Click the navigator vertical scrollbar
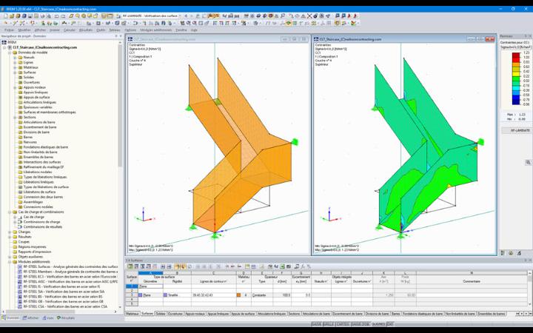533x333 pixels. point(120,105)
